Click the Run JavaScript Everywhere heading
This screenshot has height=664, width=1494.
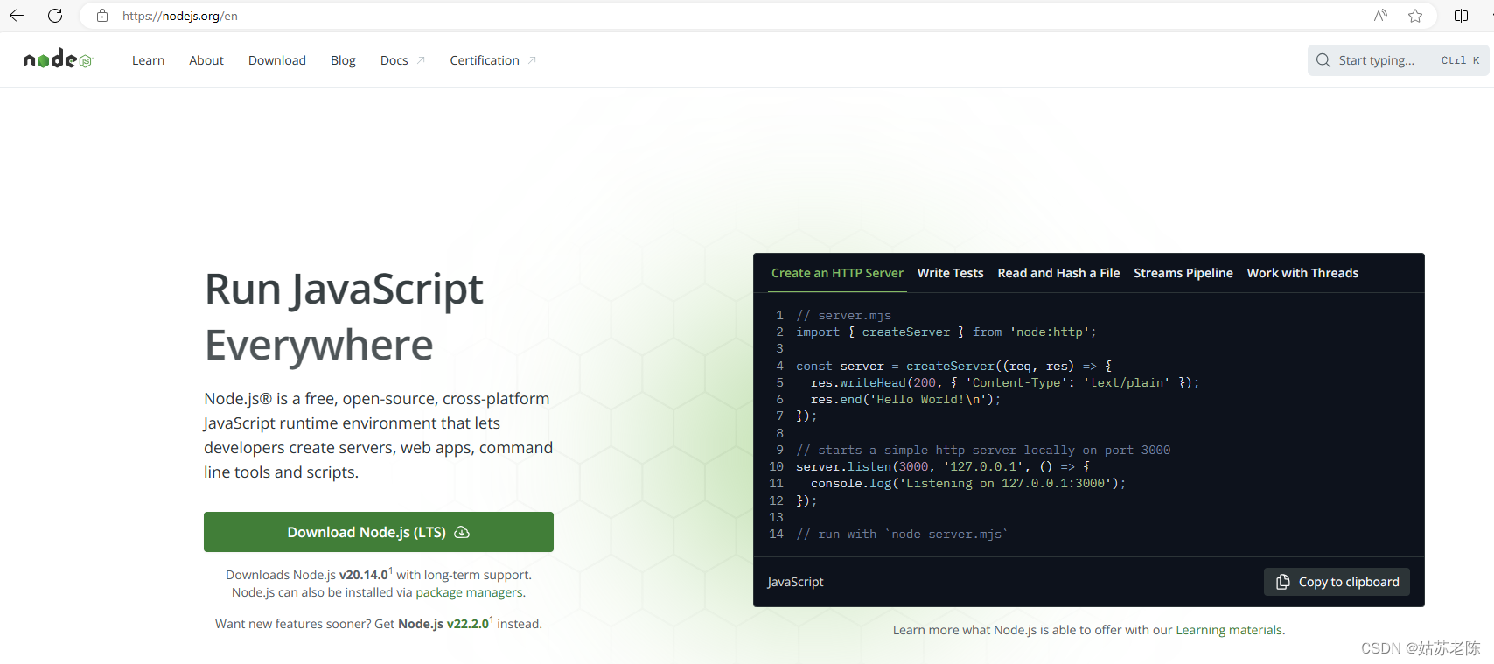pos(344,317)
